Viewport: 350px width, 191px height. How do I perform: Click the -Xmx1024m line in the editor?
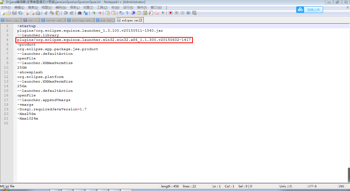point(28,119)
